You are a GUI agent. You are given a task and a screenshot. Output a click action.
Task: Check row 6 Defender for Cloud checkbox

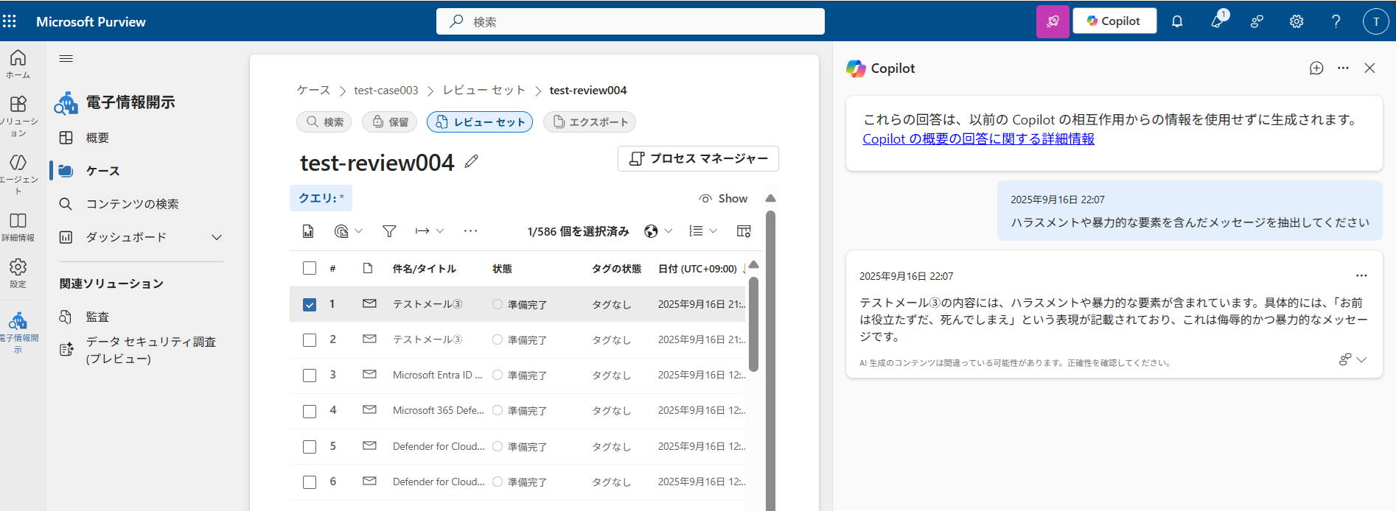click(310, 482)
